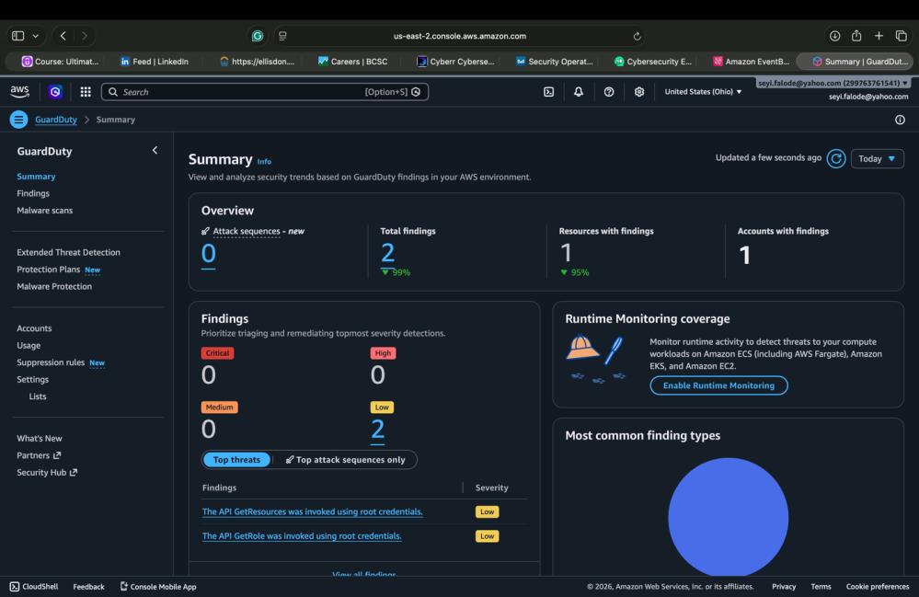Open What's New in the sidebar
The height and width of the screenshot is (597, 919).
(x=40, y=438)
